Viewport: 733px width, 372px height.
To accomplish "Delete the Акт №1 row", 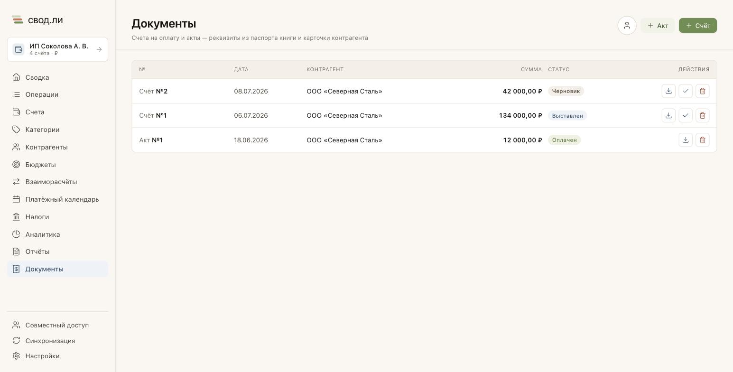I will coord(703,140).
